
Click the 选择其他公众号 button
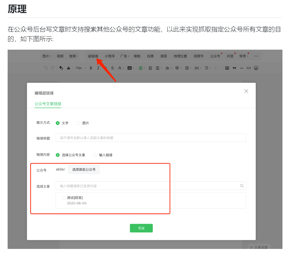[84, 170]
